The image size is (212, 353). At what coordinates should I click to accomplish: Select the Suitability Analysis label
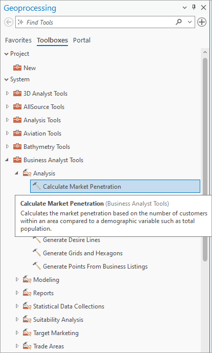(58, 320)
